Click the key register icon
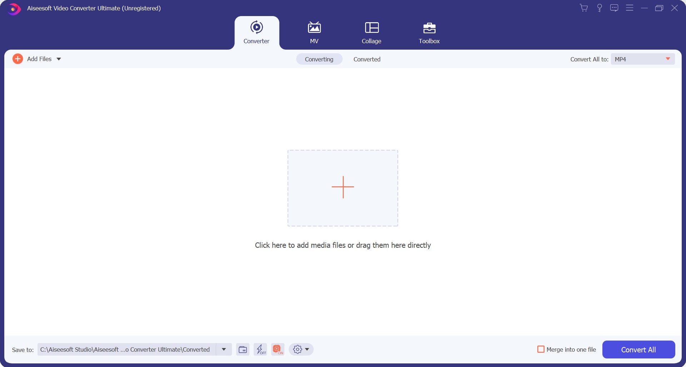686x367 pixels. coord(600,8)
